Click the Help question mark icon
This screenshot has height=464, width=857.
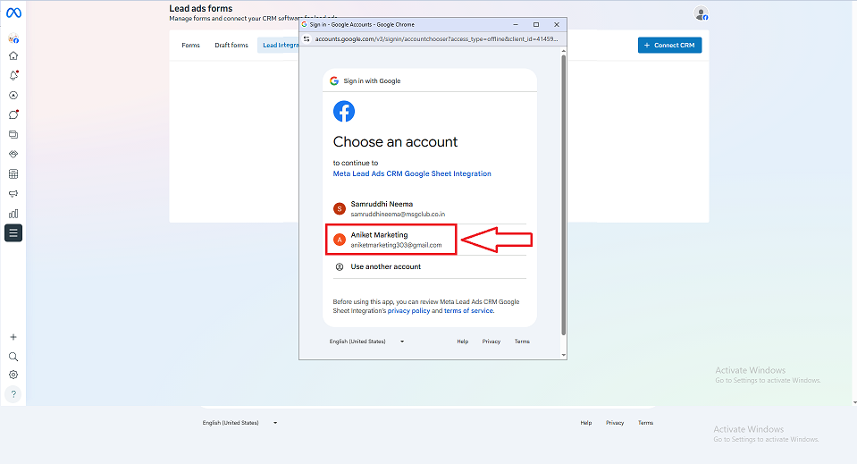pyautogui.click(x=13, y=394)
